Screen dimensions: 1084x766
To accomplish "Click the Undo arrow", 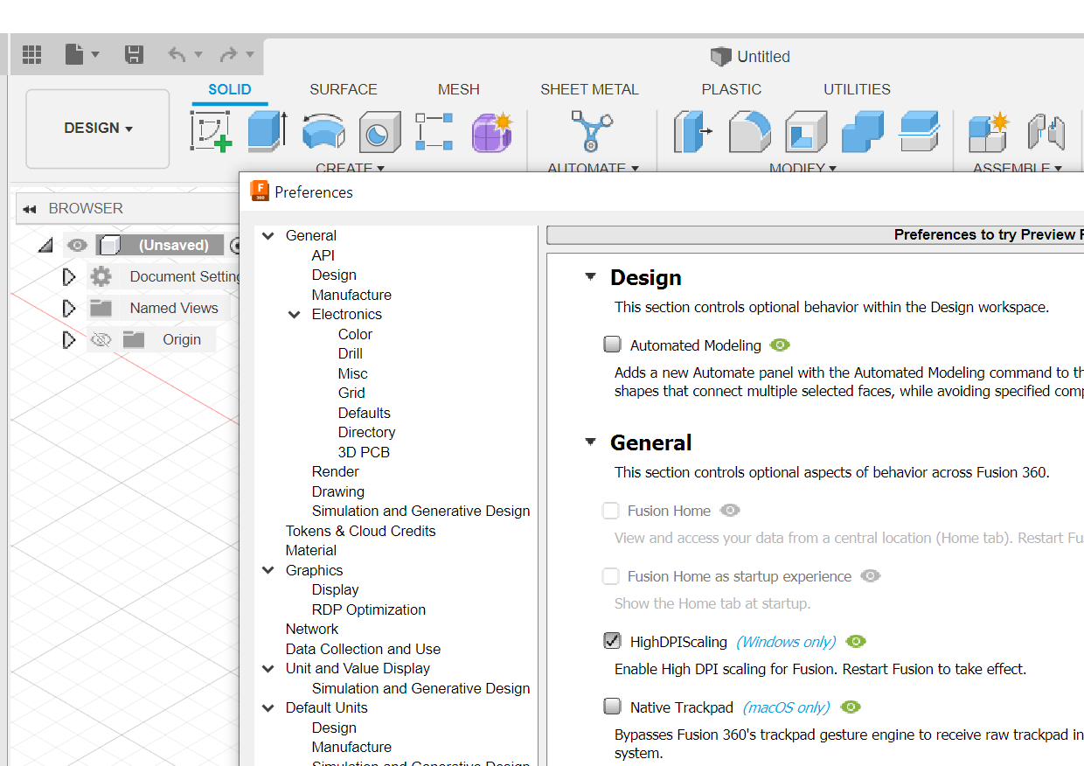I will [x=177, y=54].
